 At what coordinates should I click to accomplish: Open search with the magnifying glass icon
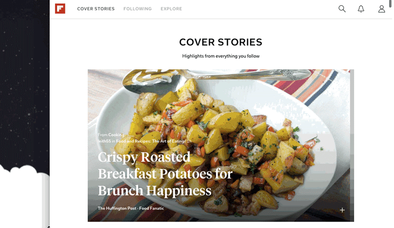[342, 9]
